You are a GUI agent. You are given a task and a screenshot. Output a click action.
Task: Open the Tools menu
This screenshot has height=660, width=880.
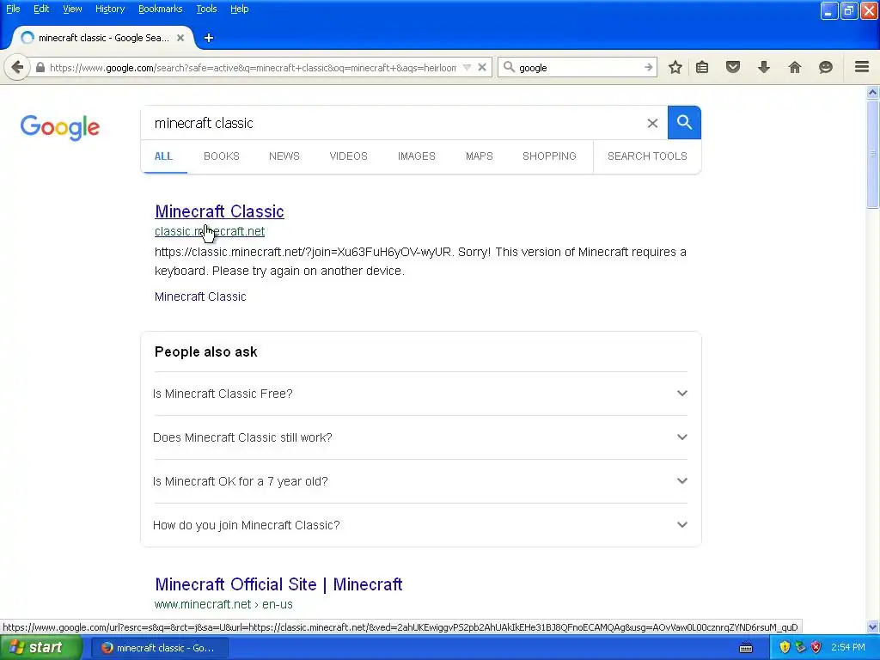click(206, 9)
